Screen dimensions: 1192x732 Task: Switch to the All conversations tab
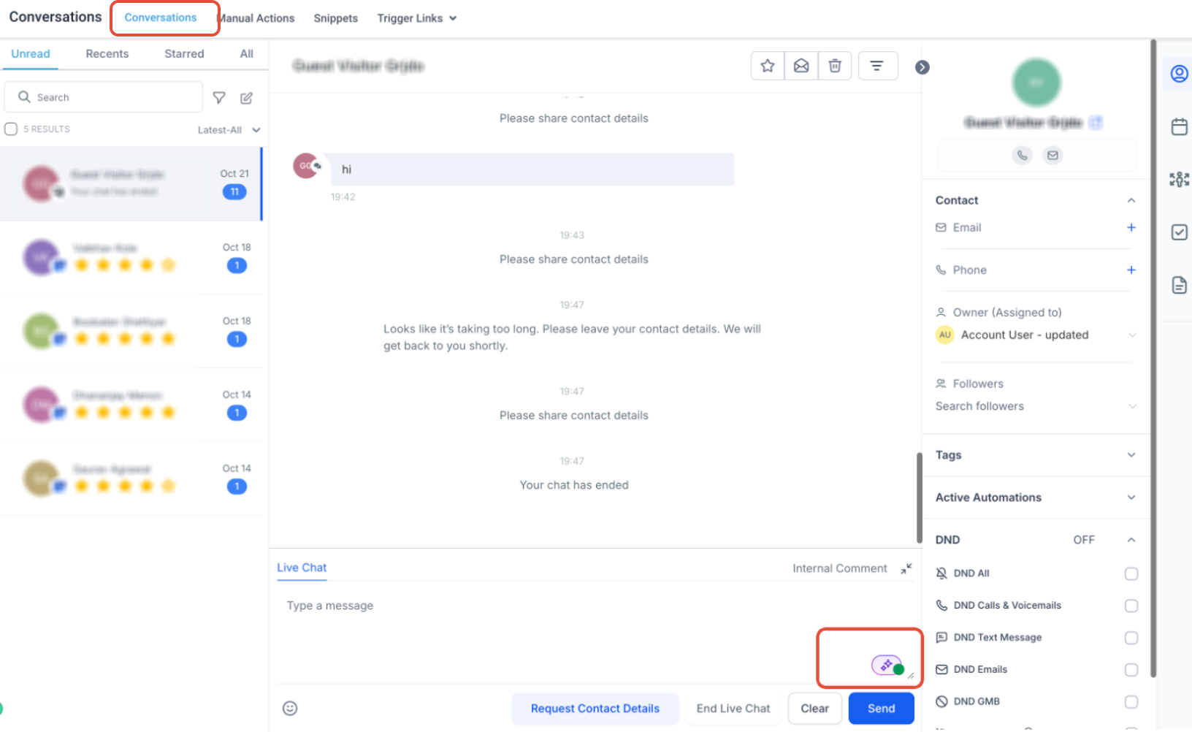click(247, 54)
